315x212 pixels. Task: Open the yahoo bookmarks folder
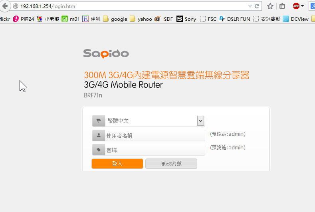[x=141, y=19]
